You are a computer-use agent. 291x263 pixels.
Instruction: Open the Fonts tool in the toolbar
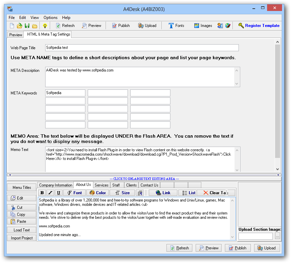[176, 26]
